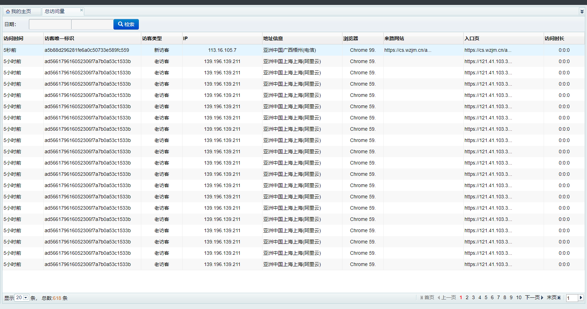Click the home icon on 我的主页 tab
Screen dimensions: 587x309
coord(8,12)
